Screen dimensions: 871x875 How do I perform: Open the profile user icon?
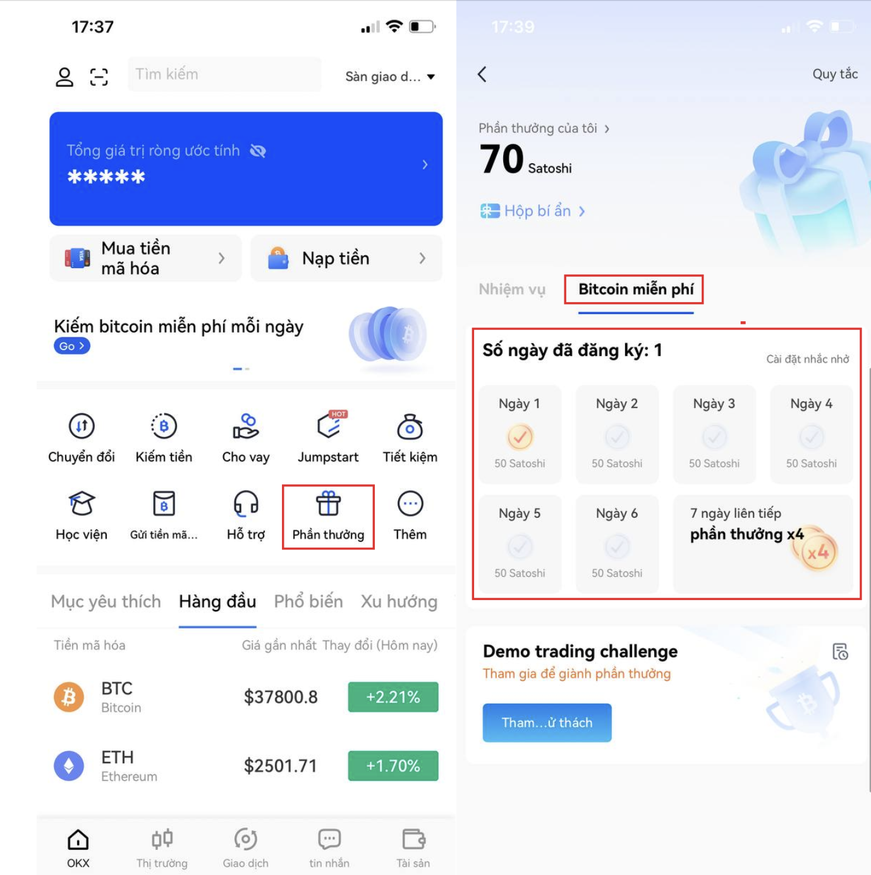coord(64,77)
